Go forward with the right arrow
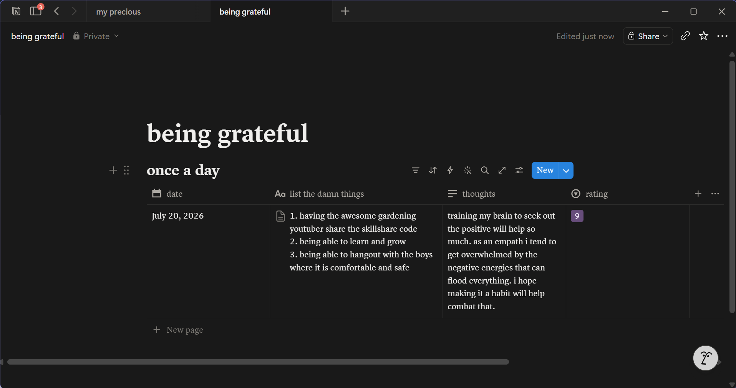The width and height of the screenshot is (736, 388). (74, 11)
